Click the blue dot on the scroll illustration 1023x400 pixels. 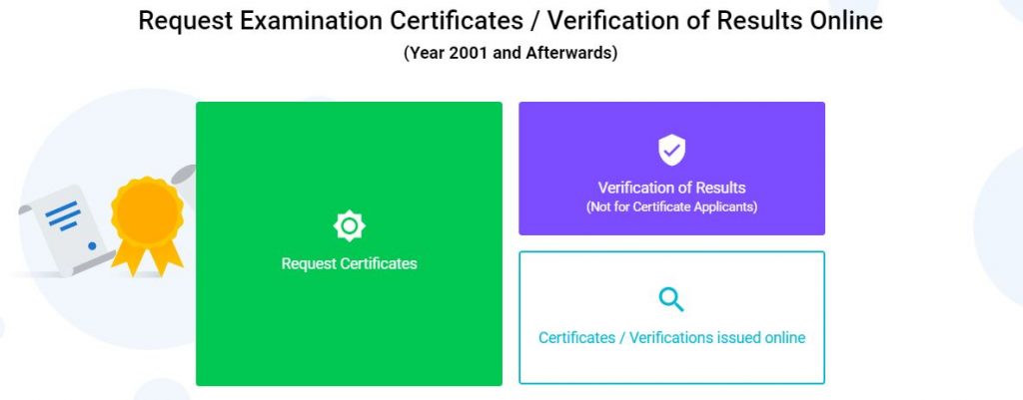tap(92, 245)
